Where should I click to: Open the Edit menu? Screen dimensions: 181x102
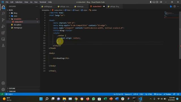pos(12,2)
